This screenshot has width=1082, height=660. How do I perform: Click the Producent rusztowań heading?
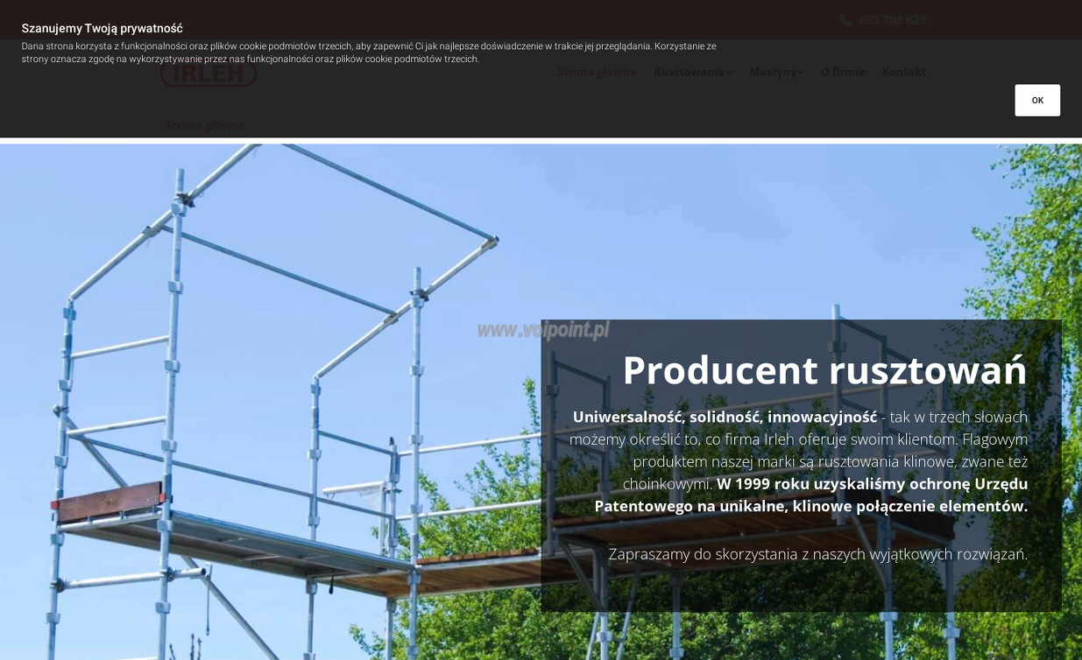[824, 370]
